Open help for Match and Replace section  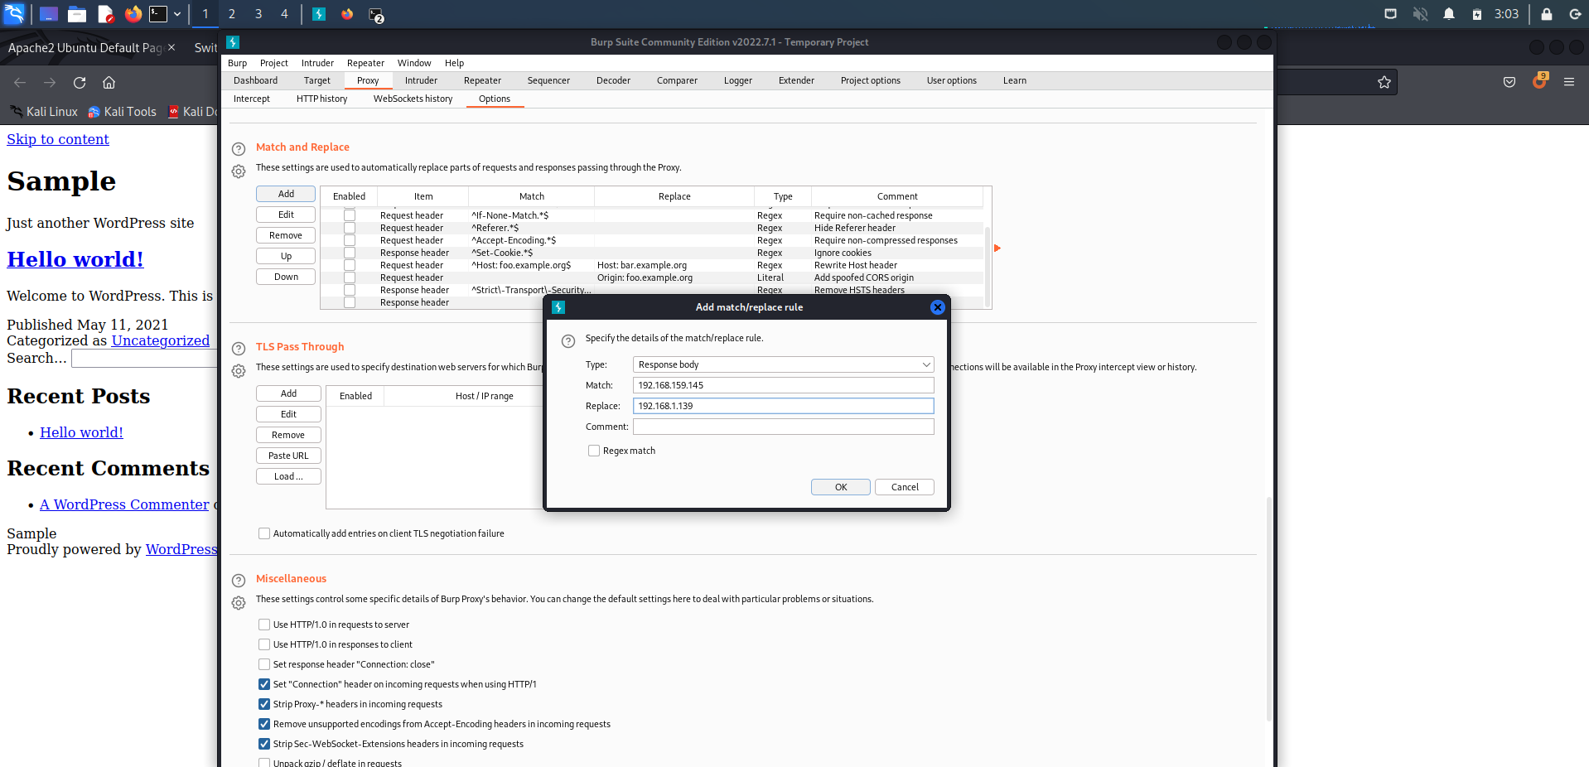[x=239, y=149]
